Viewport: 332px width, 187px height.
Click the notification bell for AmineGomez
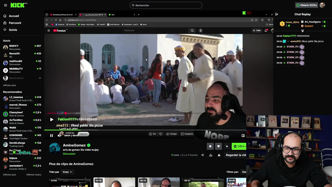coord(210,146)
